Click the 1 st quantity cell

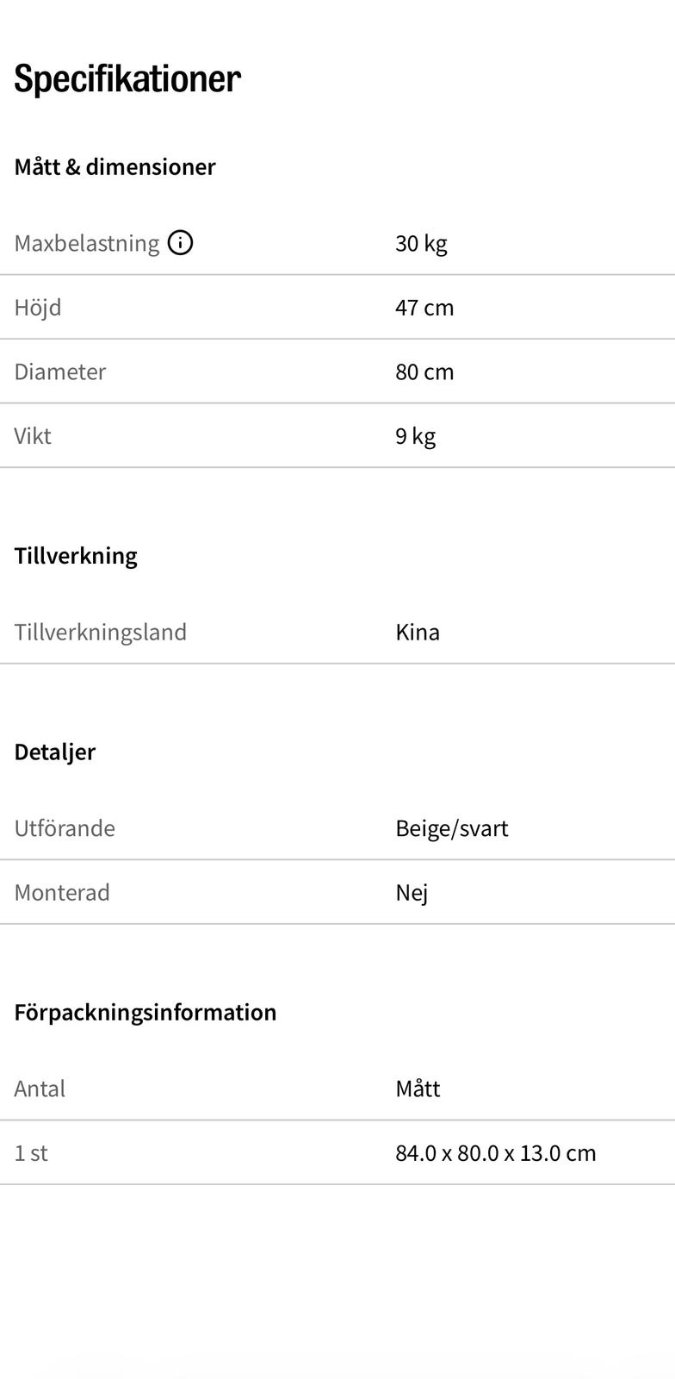(x=31, y=1153)
